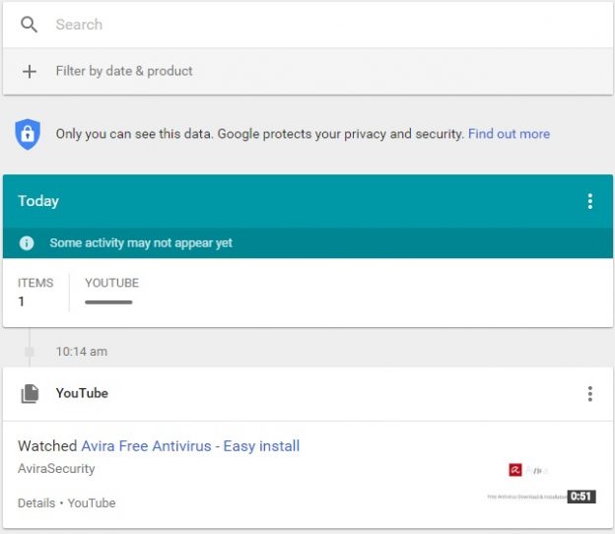Click the Today header title
This screenshot has width=615, height=534.
point(38,201)
